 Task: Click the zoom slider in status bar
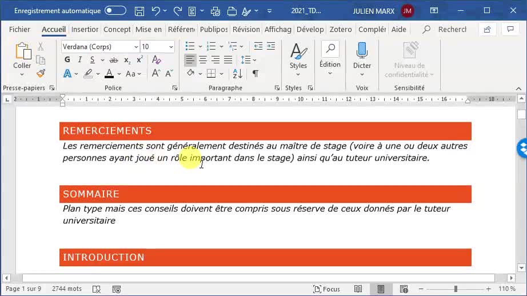click(456, 289)
